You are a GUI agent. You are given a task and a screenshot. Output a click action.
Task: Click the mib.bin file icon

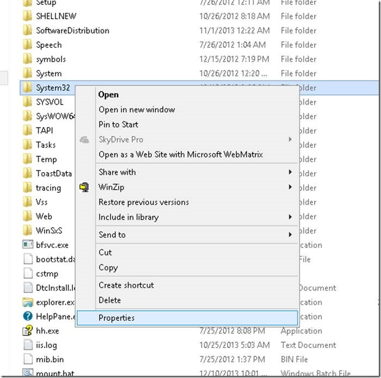click(x=28, y=359)
